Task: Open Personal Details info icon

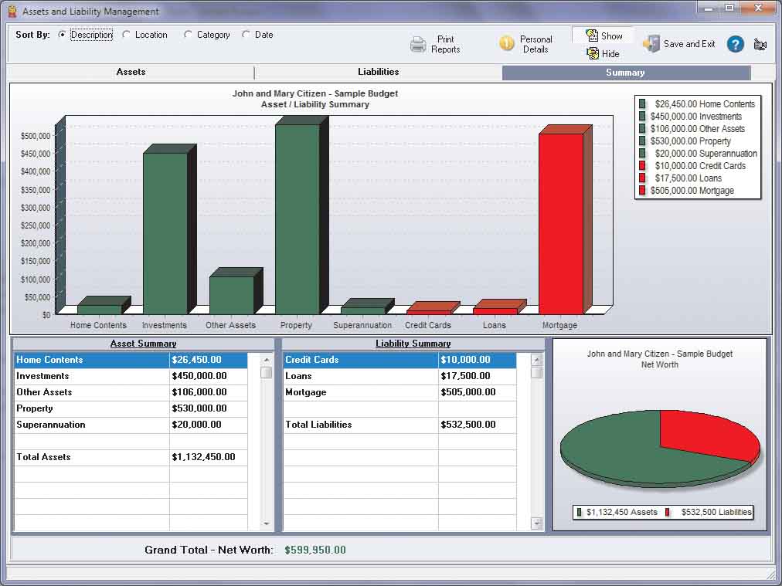Action: pos(506,43)
